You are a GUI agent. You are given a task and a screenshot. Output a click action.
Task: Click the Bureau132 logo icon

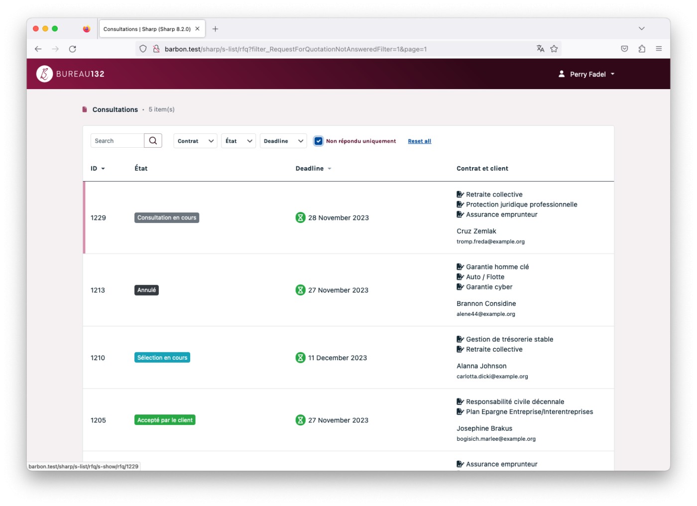tap(44, 74)
